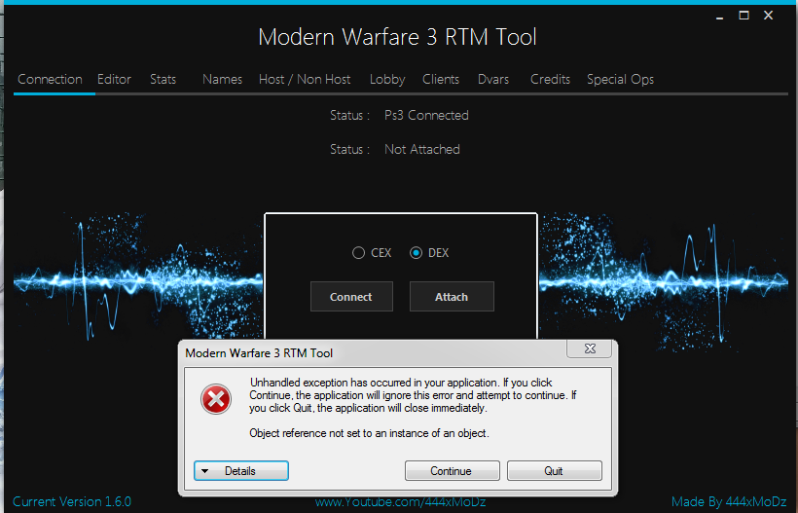Viewport: 798px width, 513px height.
Task: Select the CEX radio button
Action: point(372,252)
